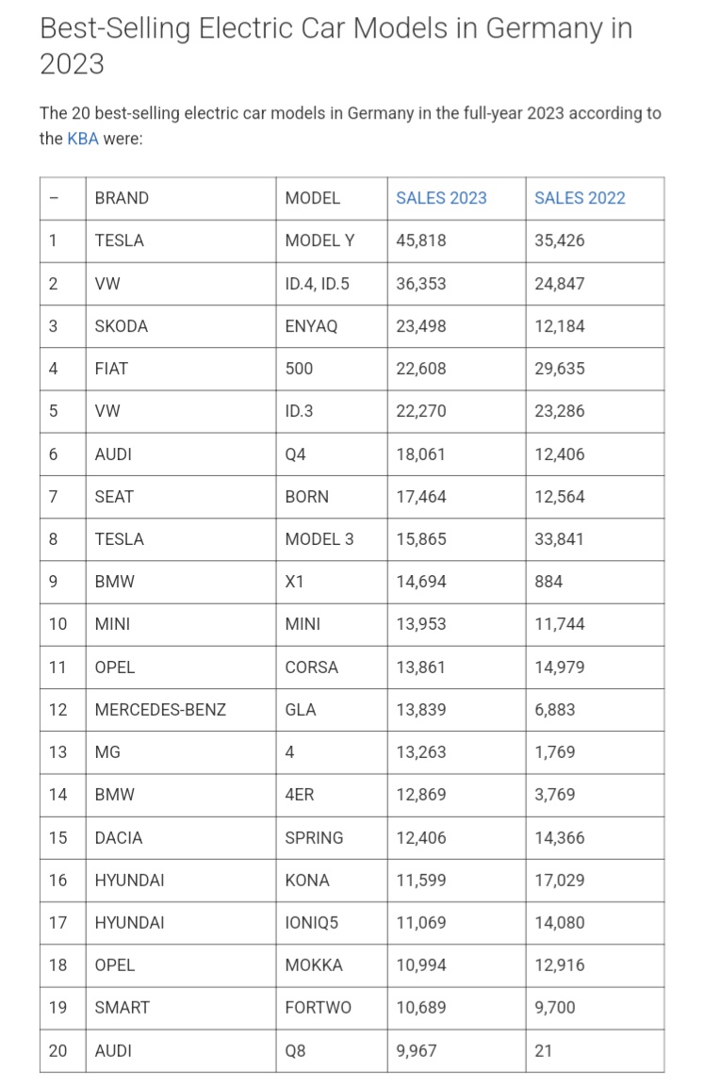
Task: Click the 9,967 sales value
Action: coord(417,1050)
